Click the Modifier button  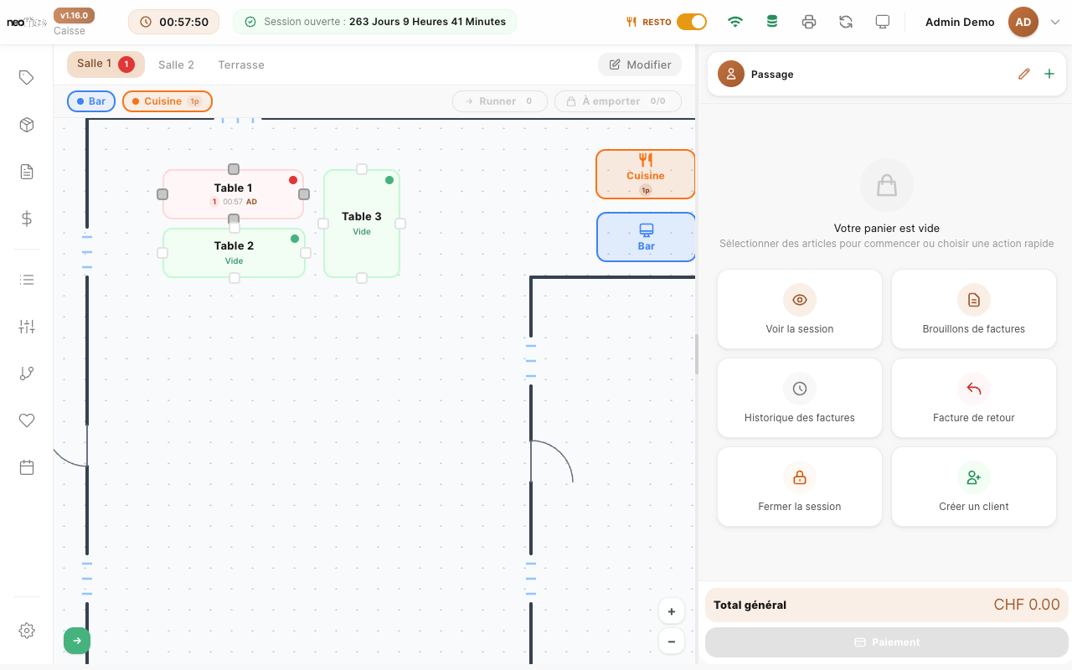click(x=640, y=64)
